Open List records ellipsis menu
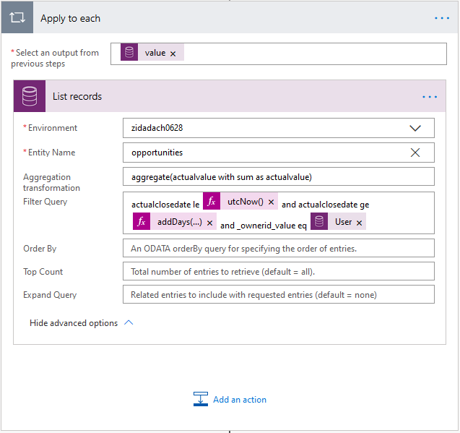The image size is (460, 433). pyautogui.click(x=430, y=97)
